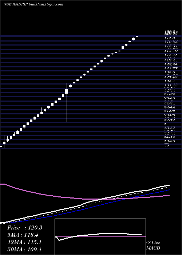The height and width of the screenshot is (255, 182).
Task: Click the 110.6 price axis label
Action: (170, 59)
